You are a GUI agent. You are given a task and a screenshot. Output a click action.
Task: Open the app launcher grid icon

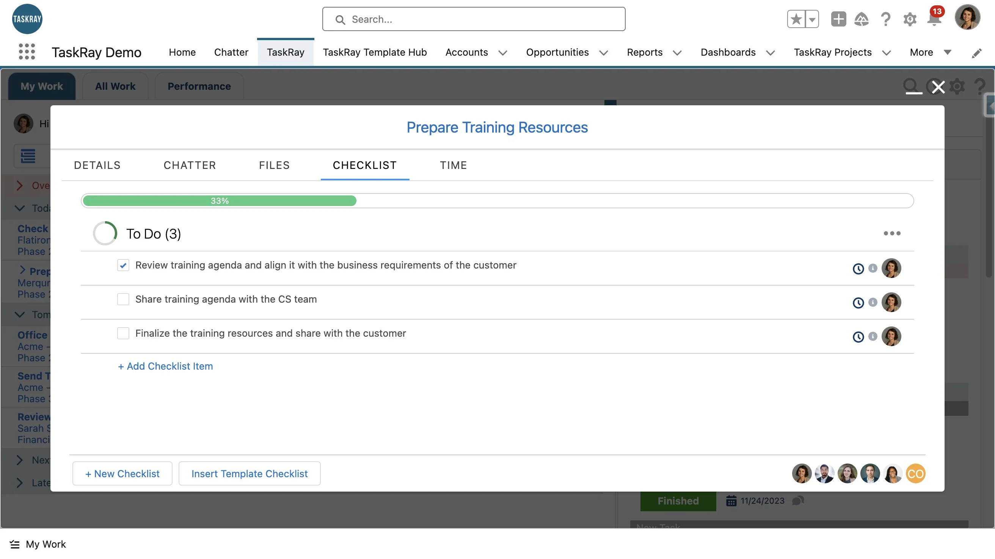(x=27, y=52)
